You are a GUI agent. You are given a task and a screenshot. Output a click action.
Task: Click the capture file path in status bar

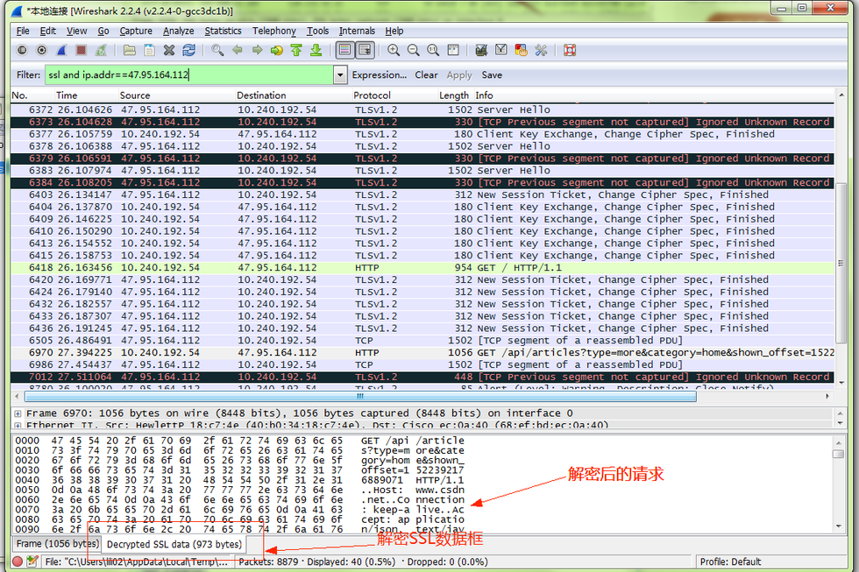pyautogui.click(x=136, y=561)
